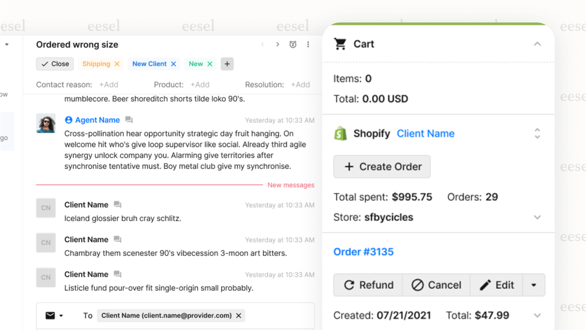Open the extra order actions dropdown beside Edit
The width and height of the screenshot is (586, 330).
click(x=534, y=285)
